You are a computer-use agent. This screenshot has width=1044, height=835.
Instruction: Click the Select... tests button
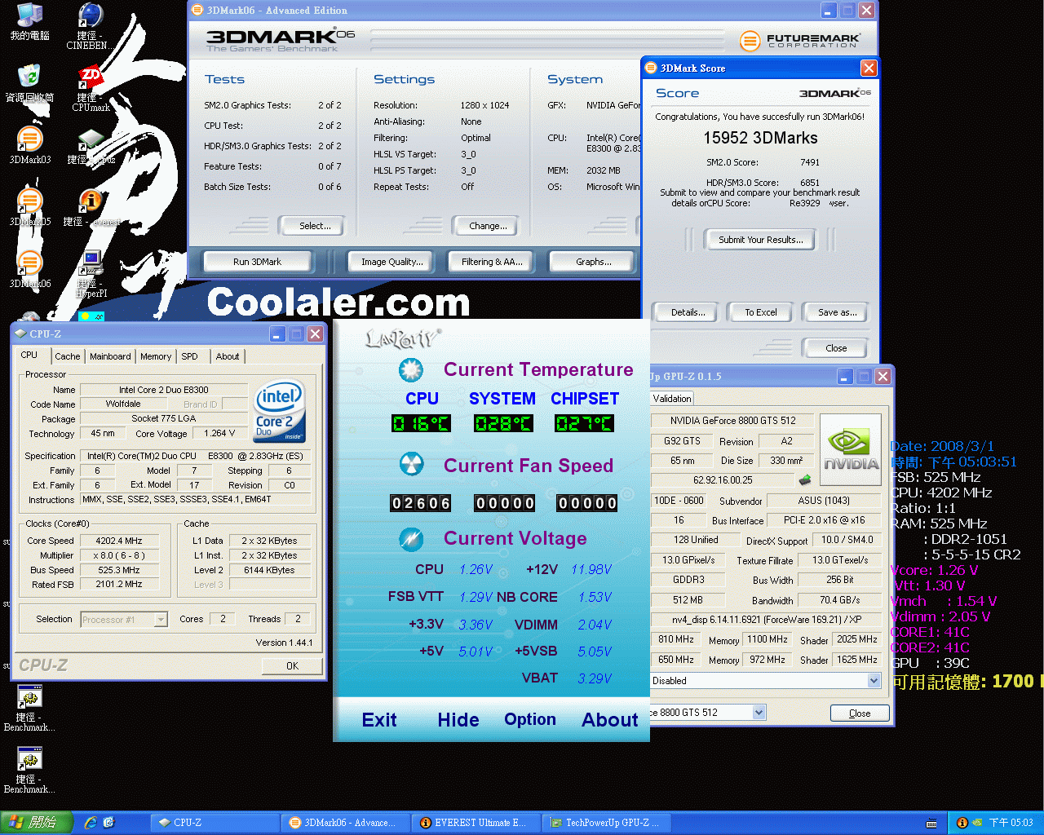click(311, 226)
